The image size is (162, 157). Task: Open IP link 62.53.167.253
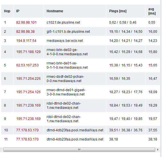click(x=27, y=65)
